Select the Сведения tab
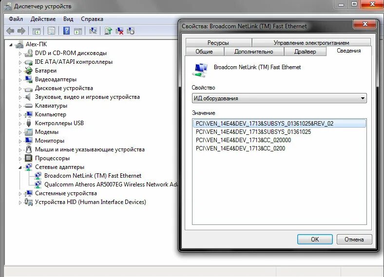The image size is (384, 277). 349,51
